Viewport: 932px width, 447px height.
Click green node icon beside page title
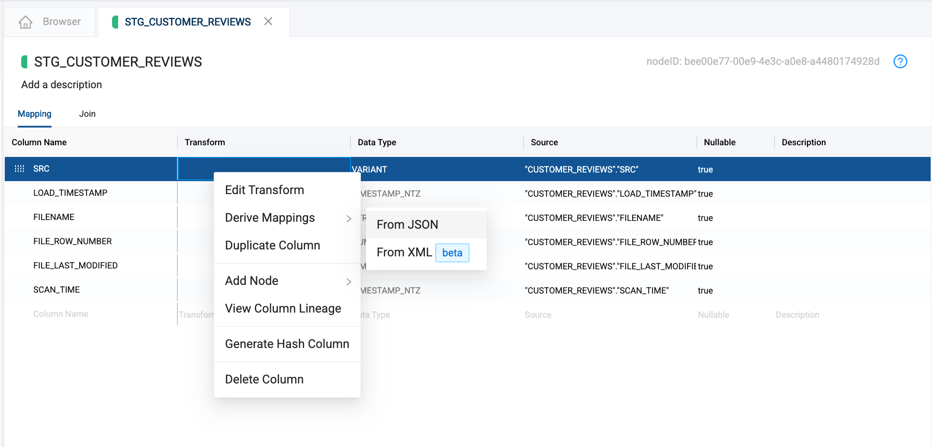pyautogui.click(x=25, y=62)
